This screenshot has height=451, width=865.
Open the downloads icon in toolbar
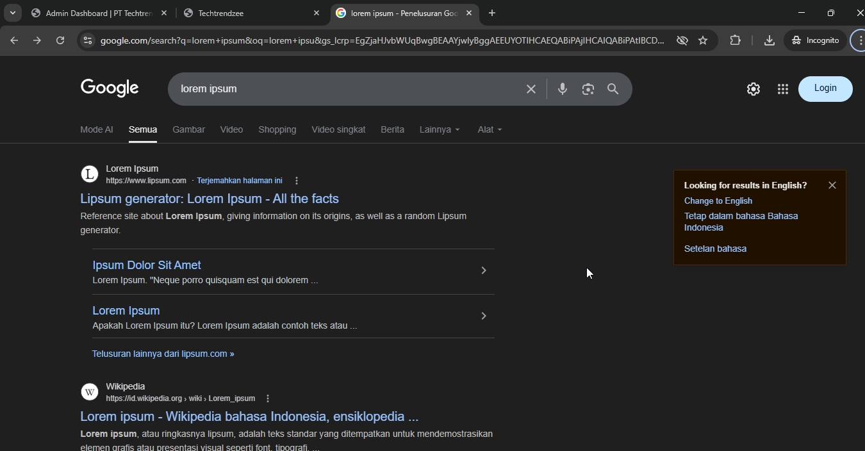tap(769, 40)
